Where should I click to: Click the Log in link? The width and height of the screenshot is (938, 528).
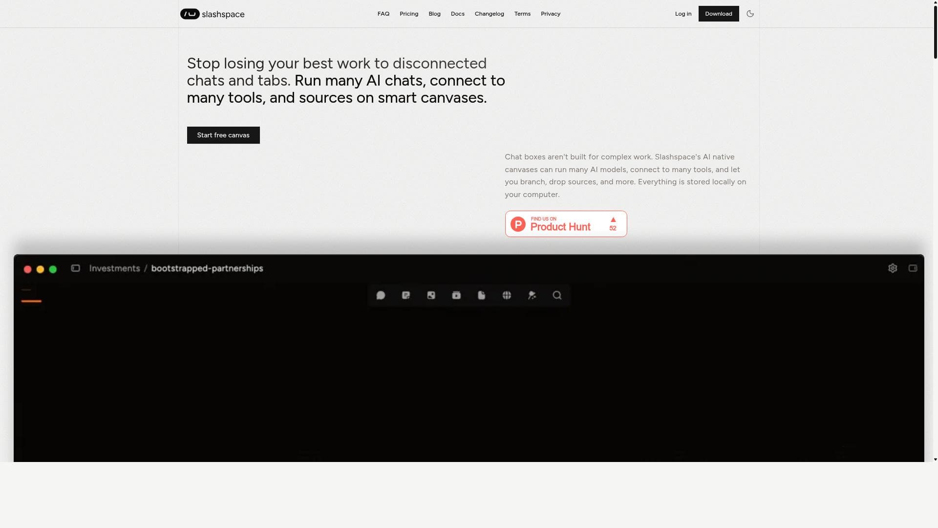(683, 14)
